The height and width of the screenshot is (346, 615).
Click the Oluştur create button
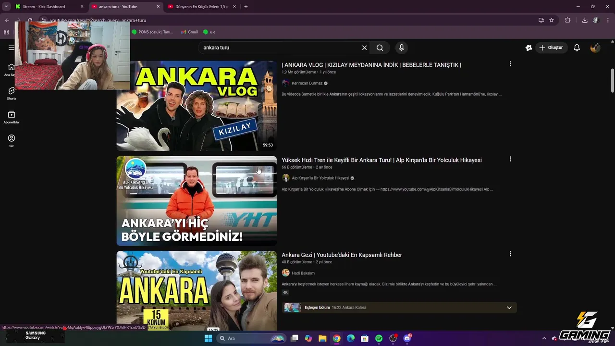(x=551, y=48)
